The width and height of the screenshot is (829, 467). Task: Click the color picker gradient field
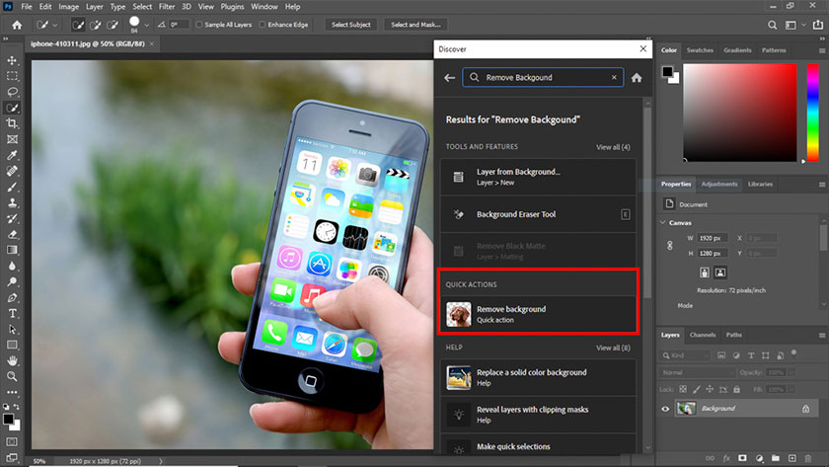[x=739, y=113]
